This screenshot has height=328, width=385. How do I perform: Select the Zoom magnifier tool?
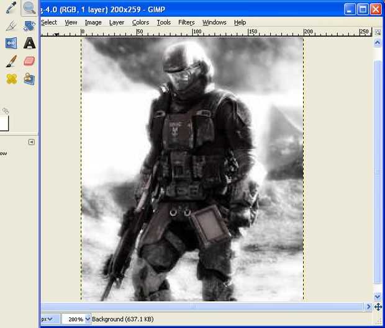coord(29,7)
